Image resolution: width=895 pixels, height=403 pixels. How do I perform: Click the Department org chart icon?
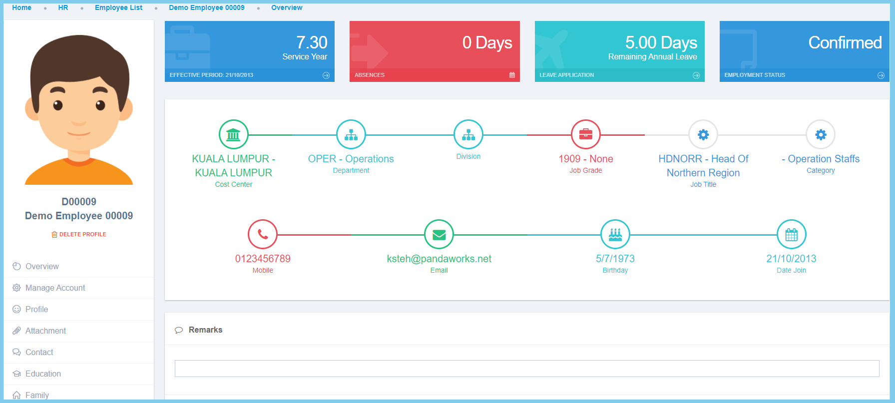351,134
